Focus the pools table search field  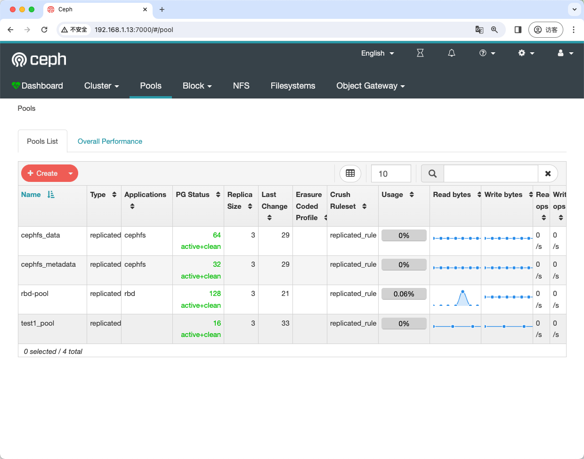pyautogui.click(x=491, y=173)
